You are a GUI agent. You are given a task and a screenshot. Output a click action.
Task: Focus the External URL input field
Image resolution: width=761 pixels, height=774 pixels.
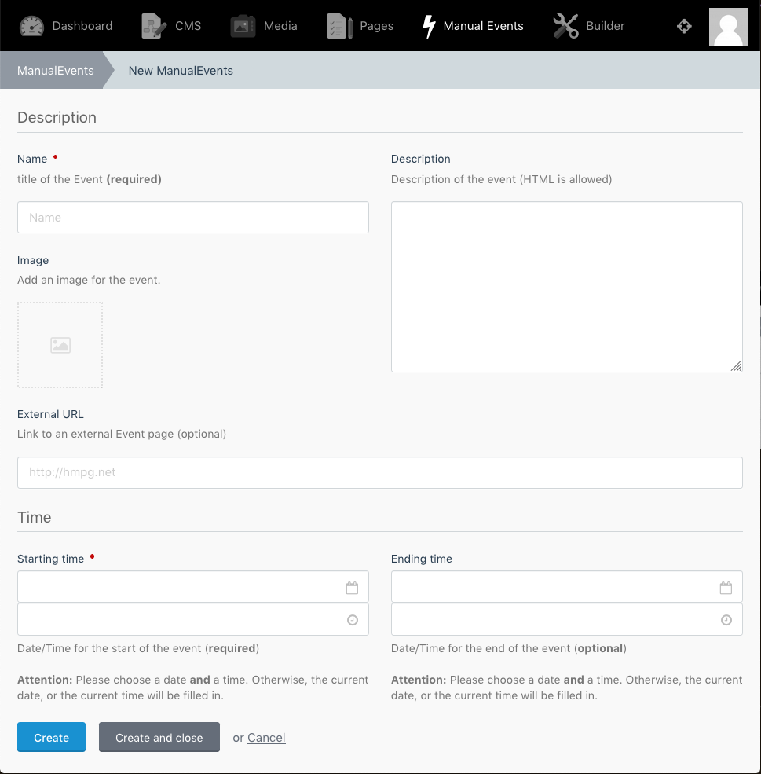click(380, 472)
